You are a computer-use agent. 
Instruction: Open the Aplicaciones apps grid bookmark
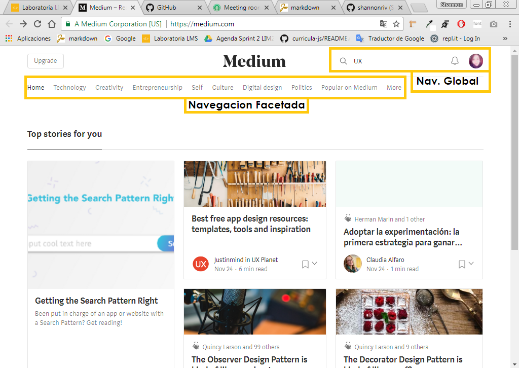[28, 39]
